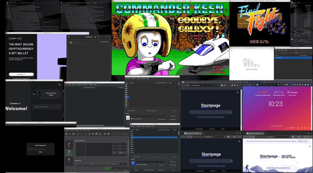
Task: Click the bookmark star in light Firefox window
Action: pyautogui.click(x=290, y=137)
